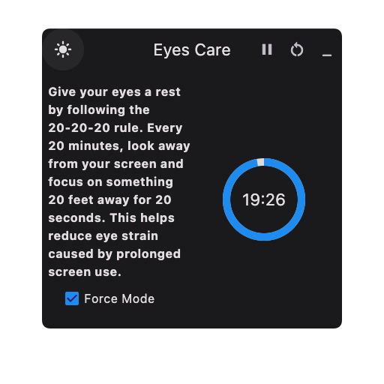Click the grey elapsed segment on the ring
384x384 pixels.
click(260, 162)
